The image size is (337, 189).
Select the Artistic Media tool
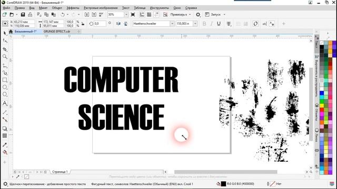5,73
